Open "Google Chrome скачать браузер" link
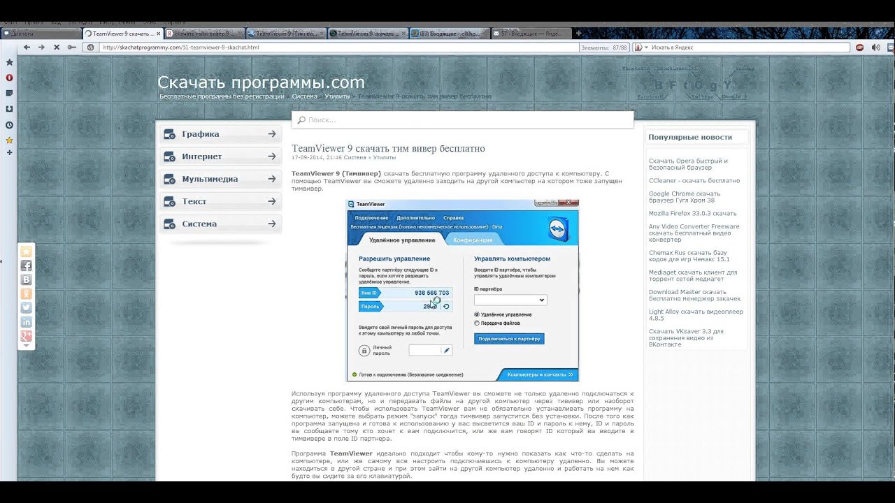This screenshot has height=503, width=895. [x=684, y=197]
